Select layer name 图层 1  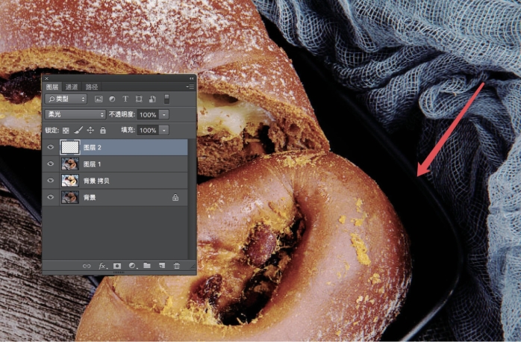coord(92,164)
